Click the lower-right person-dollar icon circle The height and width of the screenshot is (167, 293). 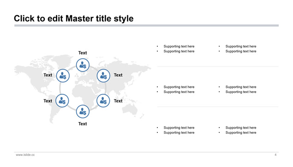pyautogui.click(x=103, y=101)
